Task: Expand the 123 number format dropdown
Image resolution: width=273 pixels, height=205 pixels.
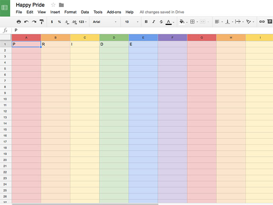Action: pyautogui.click(x=83, y=21)
